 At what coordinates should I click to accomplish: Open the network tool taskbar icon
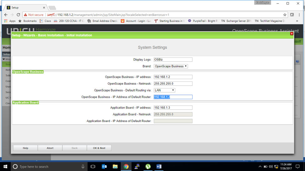[x=137, y=167]
